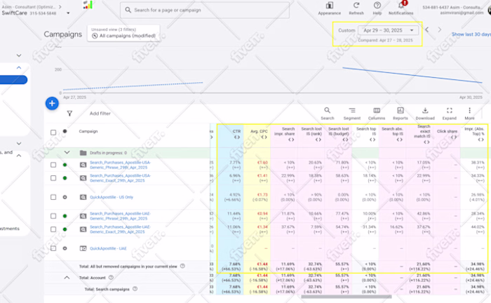Open Search_Purchases_Apostille-UAE Generic_Phrase campaign link
491x303 pixels.
point(120,216)
